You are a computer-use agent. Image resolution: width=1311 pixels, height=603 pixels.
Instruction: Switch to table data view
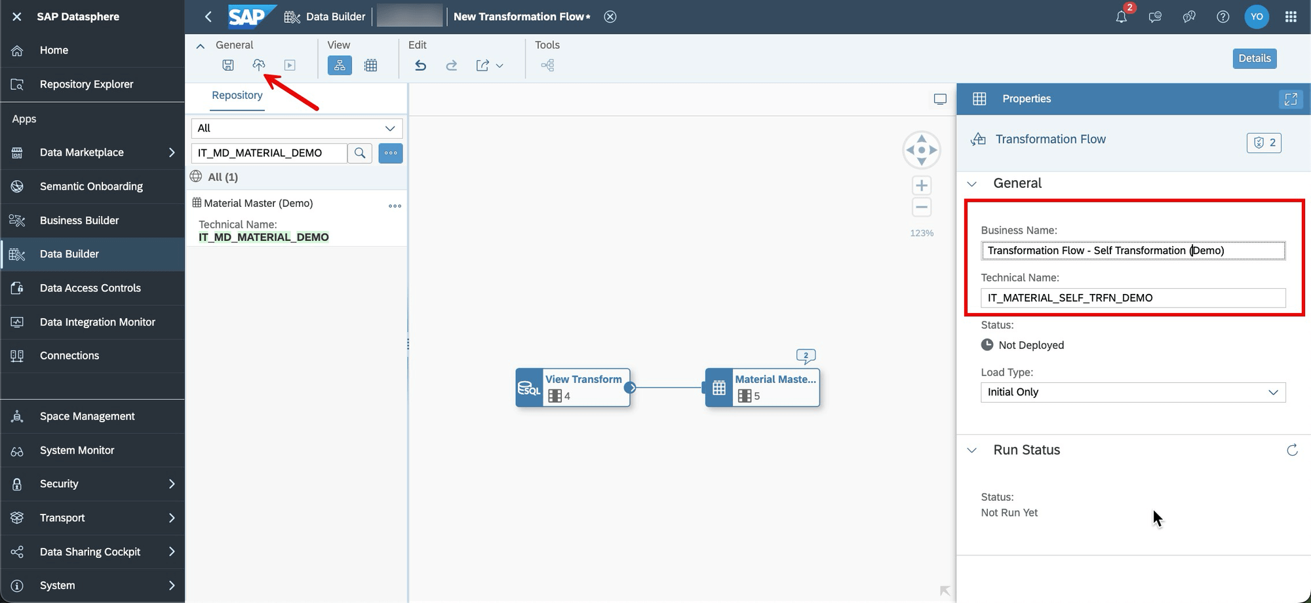pyautogui.click(x=371, y=65)
